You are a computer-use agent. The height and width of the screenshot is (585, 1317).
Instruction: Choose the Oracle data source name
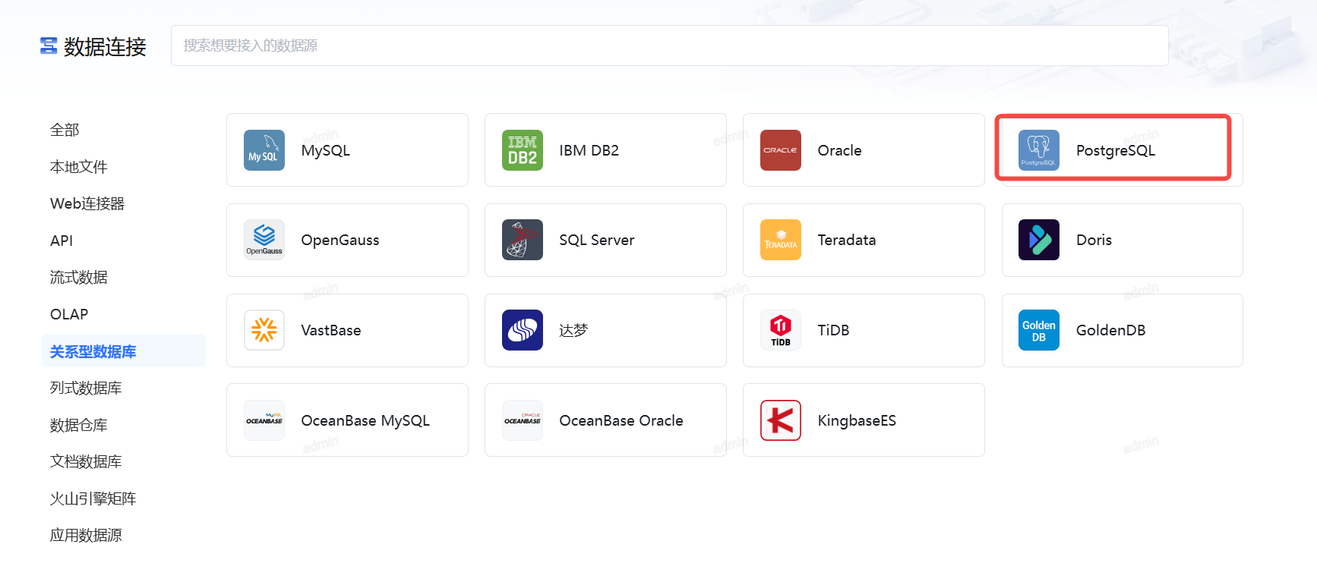(840, 150)
